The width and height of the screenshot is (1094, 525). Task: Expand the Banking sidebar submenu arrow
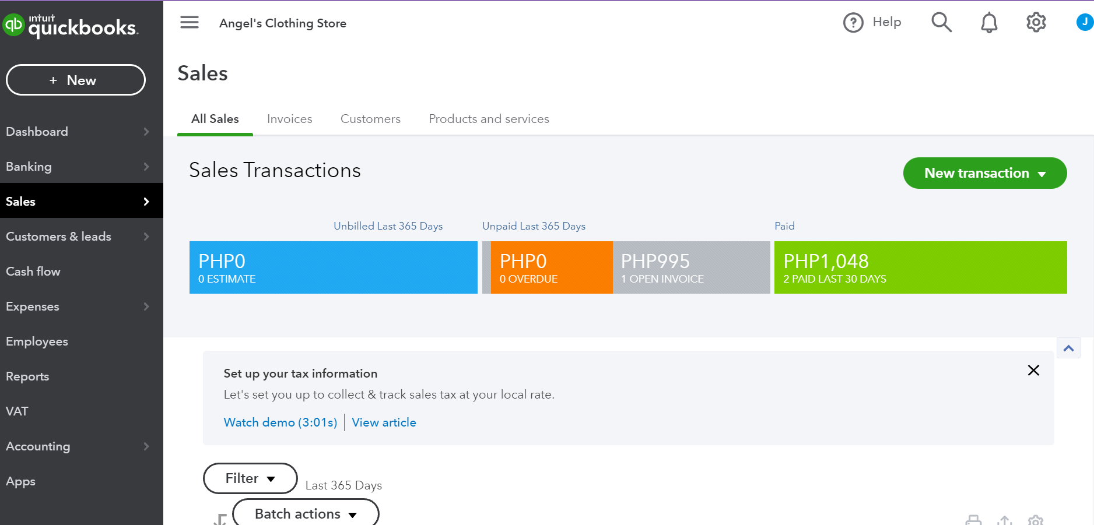click(146, 167)
